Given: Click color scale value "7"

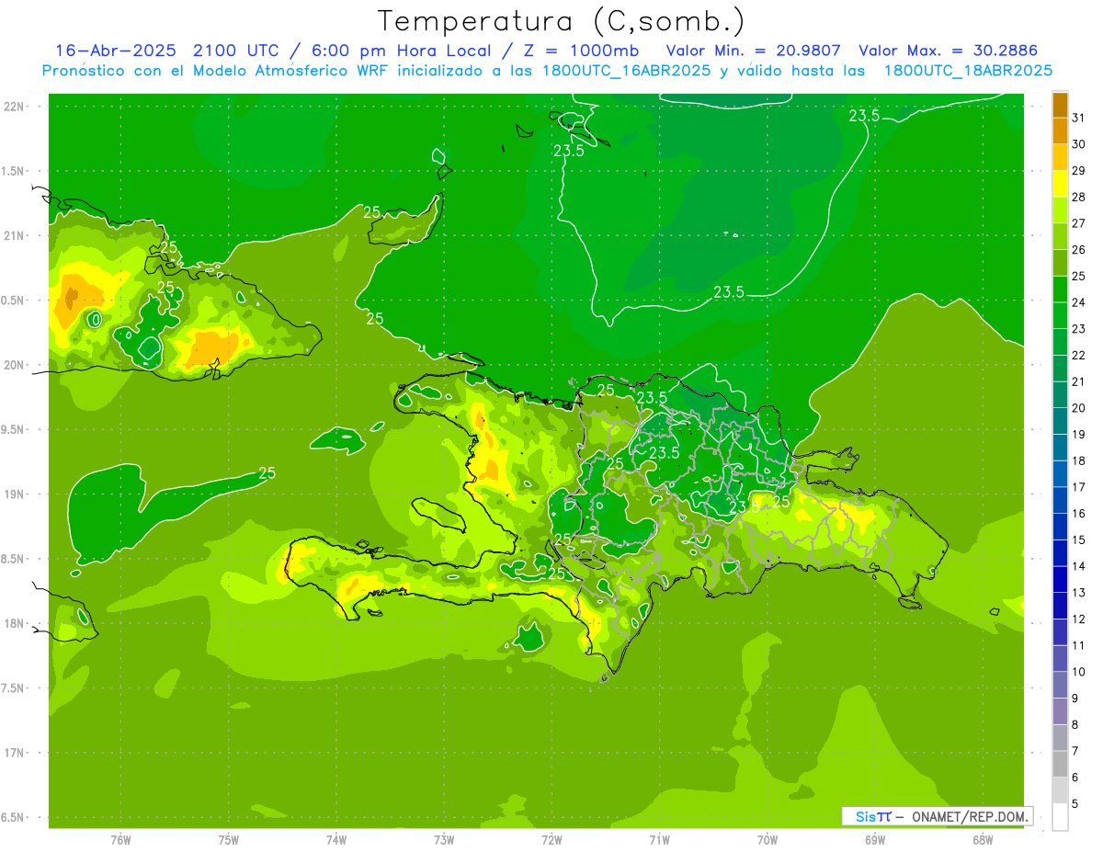Looking at the screenshot, I should click(x=1076, y=751).
